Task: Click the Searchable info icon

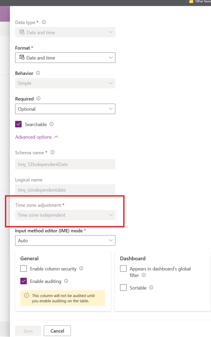Action: pos(52,124)
